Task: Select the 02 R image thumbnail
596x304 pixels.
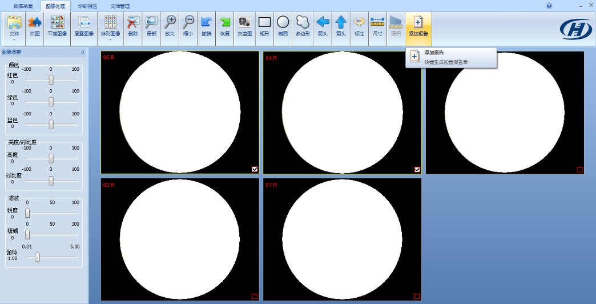Action: click(180, 239)
